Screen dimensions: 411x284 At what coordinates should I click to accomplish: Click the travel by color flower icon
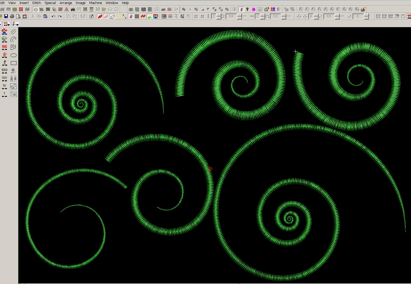[4, 32]
